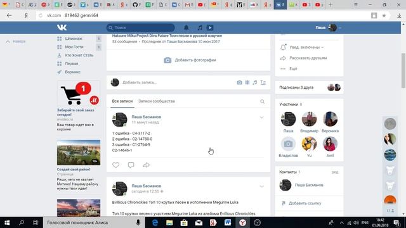Open Яндекс home icon beside back arrow

click(x=26, y=15)
